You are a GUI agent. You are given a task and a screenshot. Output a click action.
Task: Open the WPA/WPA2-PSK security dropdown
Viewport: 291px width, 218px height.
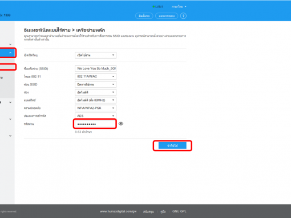95,108
